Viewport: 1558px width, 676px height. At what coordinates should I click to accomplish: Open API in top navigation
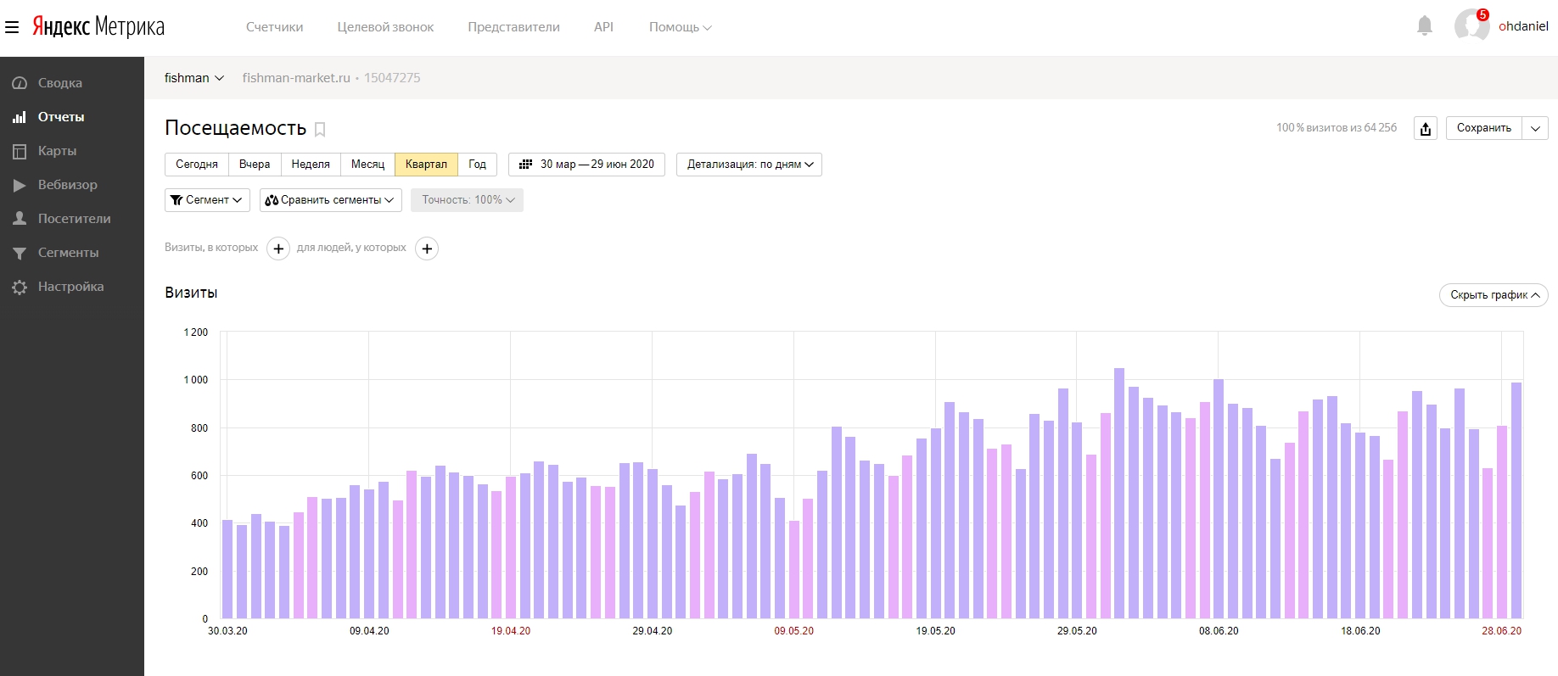tap(603, 27)
